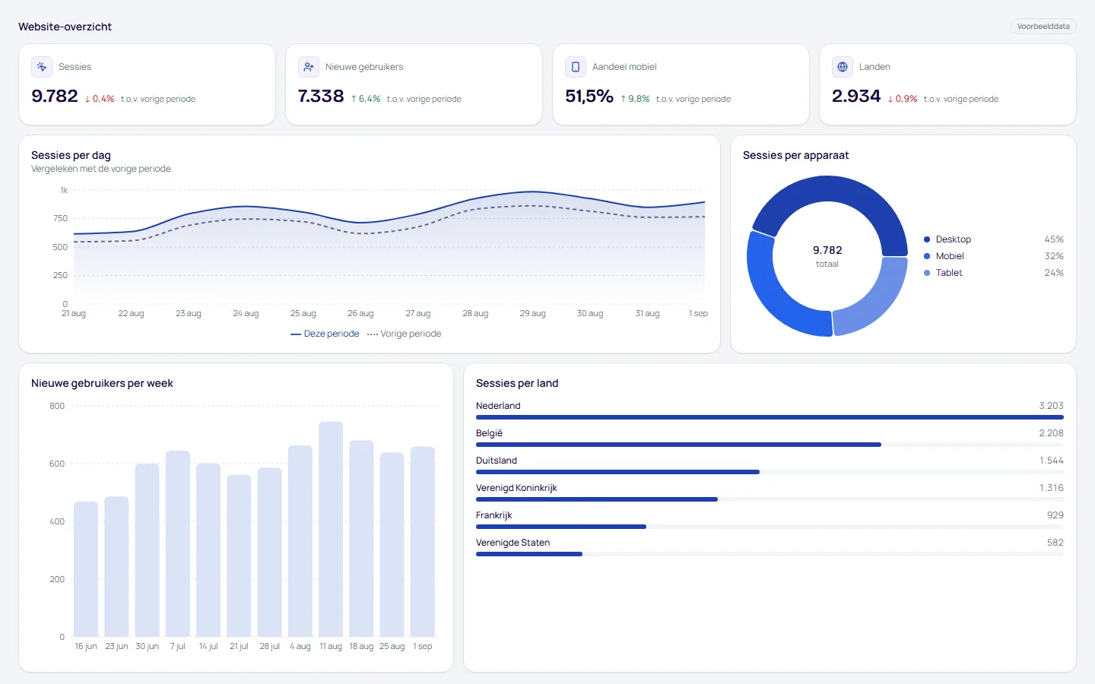Screen dimensions: 1095x684
Task: Click the Verenigd Koninkrijk progress bar
Action: pyautogui.click(x=770, y=499)
